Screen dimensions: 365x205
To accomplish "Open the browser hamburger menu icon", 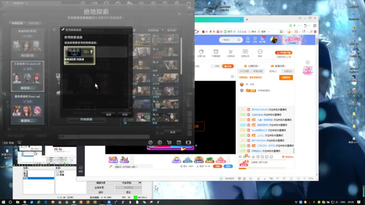I will 315,26.
